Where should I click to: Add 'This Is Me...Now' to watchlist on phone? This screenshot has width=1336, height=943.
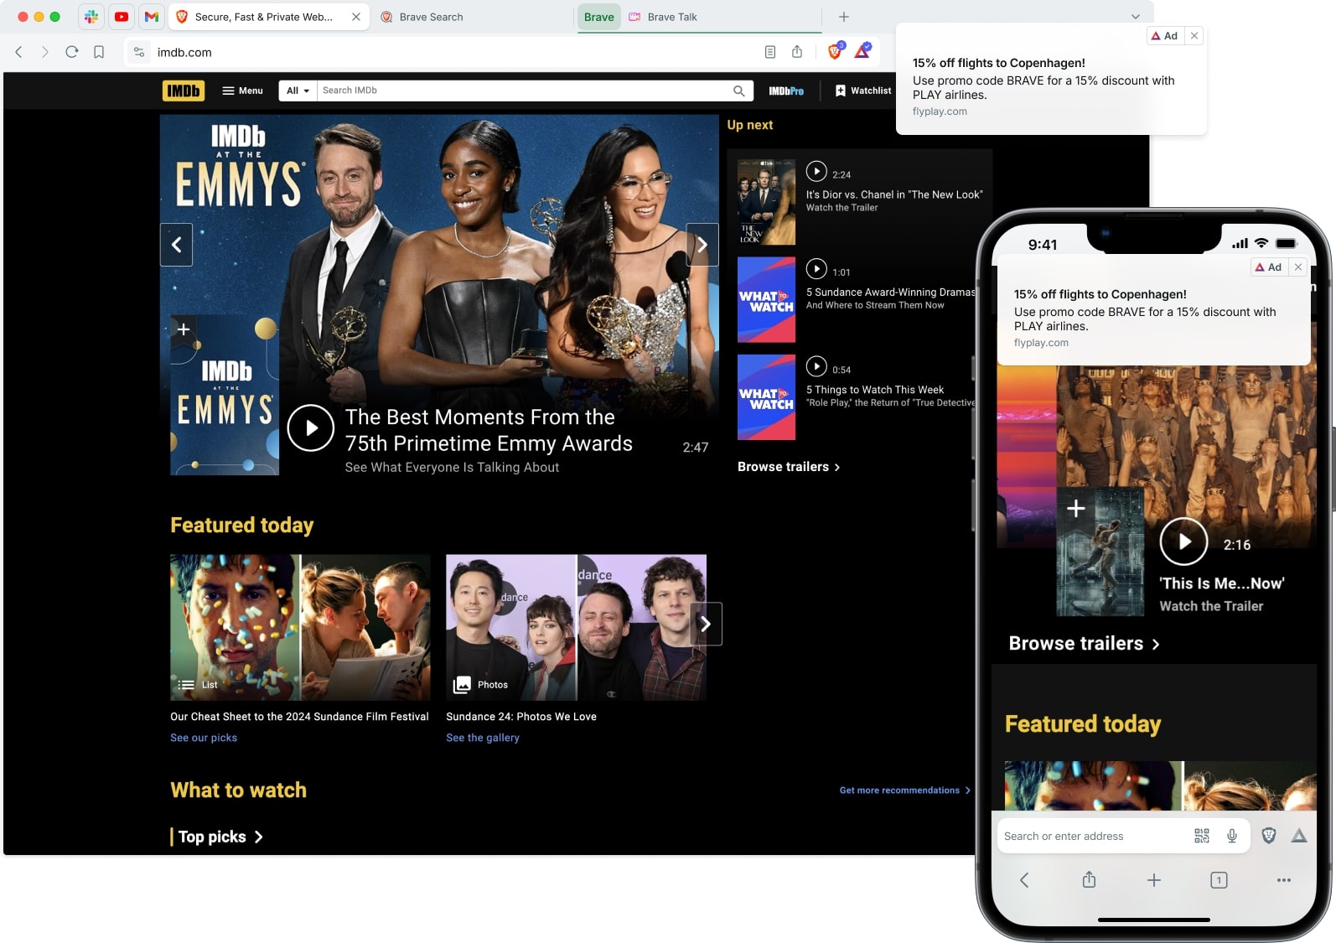pyautogui.click(x=1076, y=509)
